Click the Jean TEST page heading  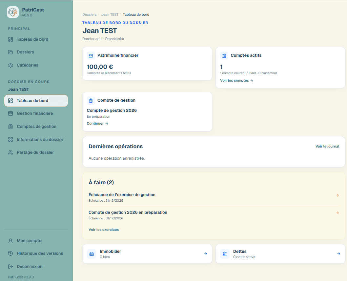(100, 31)
